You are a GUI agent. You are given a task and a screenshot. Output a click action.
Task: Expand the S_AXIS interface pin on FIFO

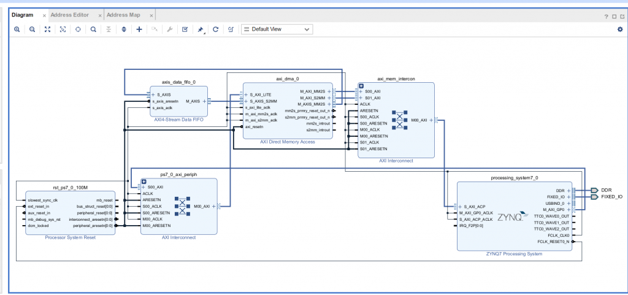153,95
